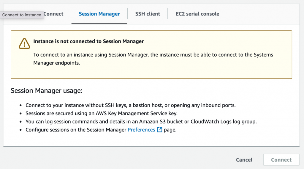
Task: Click the 'Session Manager usage:' heading
Action: click(47, 90)
